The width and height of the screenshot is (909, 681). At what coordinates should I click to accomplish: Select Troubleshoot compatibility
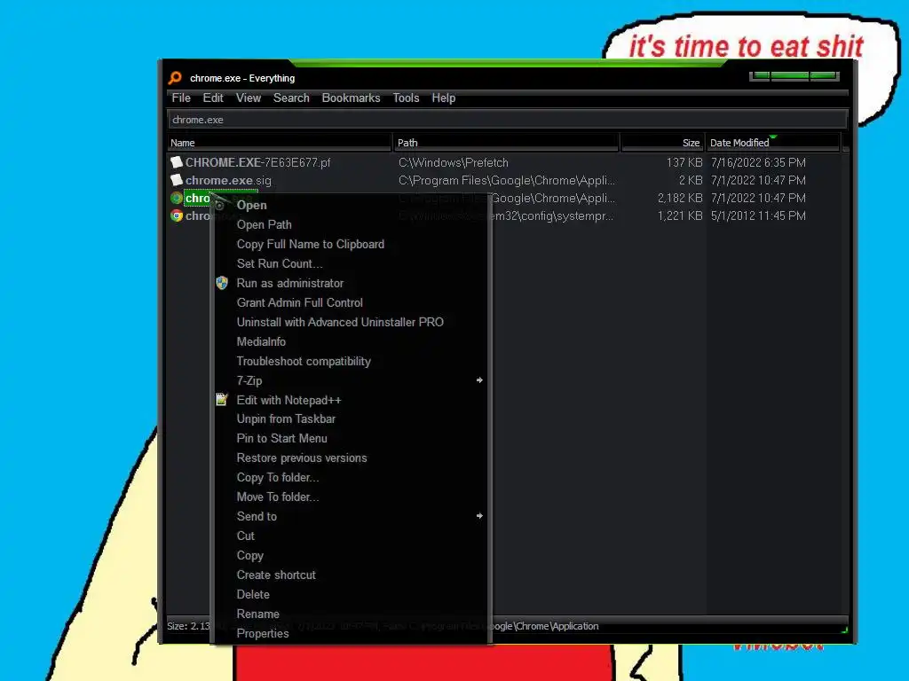[304, 362]
